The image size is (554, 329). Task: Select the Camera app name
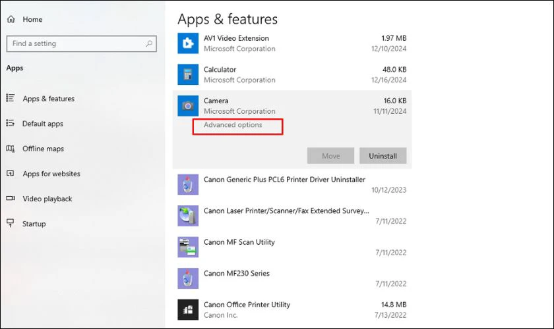[x=216, y=101]
